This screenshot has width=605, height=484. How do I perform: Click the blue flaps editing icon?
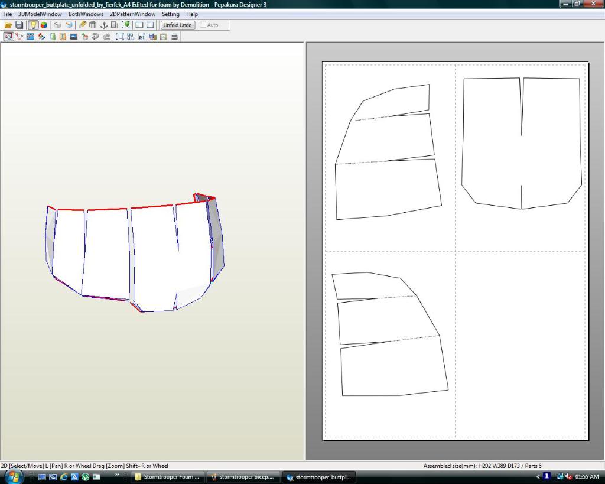point(30,37)
